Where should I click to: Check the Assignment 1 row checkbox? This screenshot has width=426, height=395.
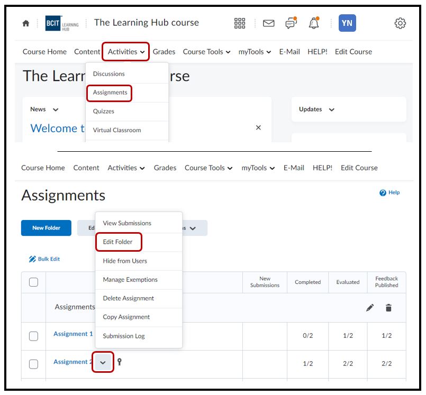33,336
